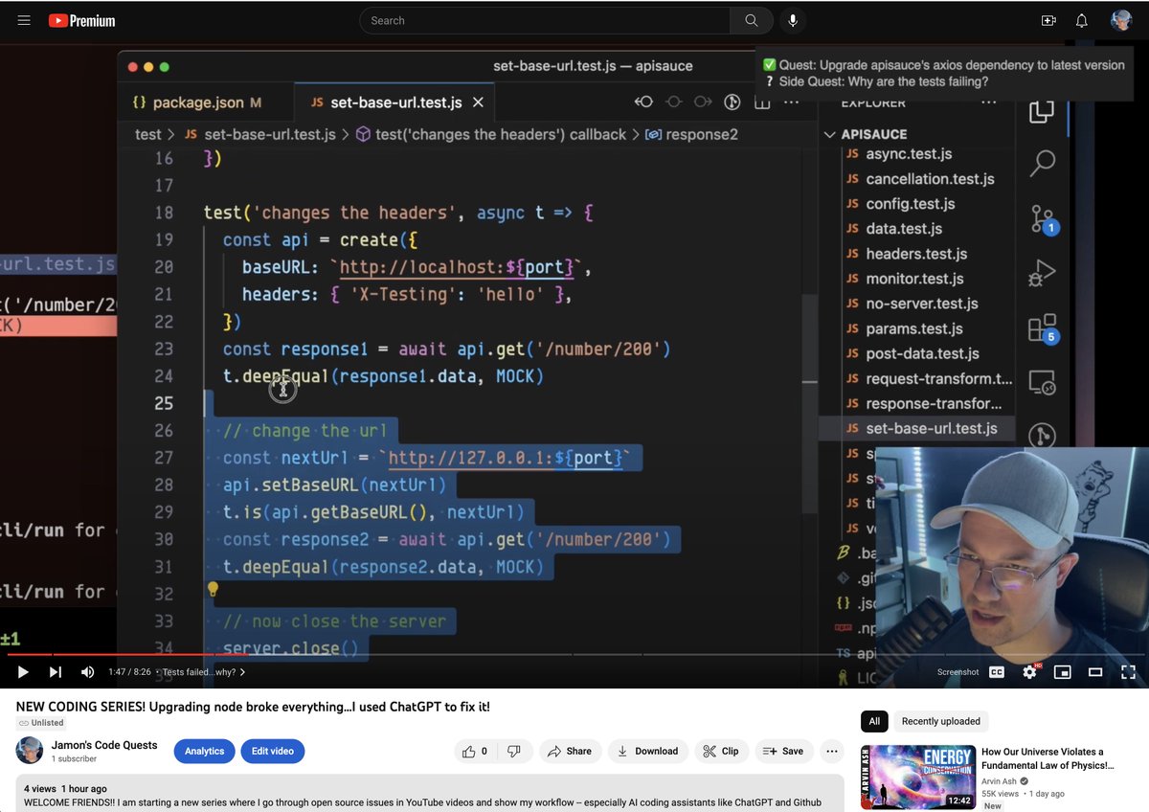Open Extensions icon with badge 5

pos(1043,328)
